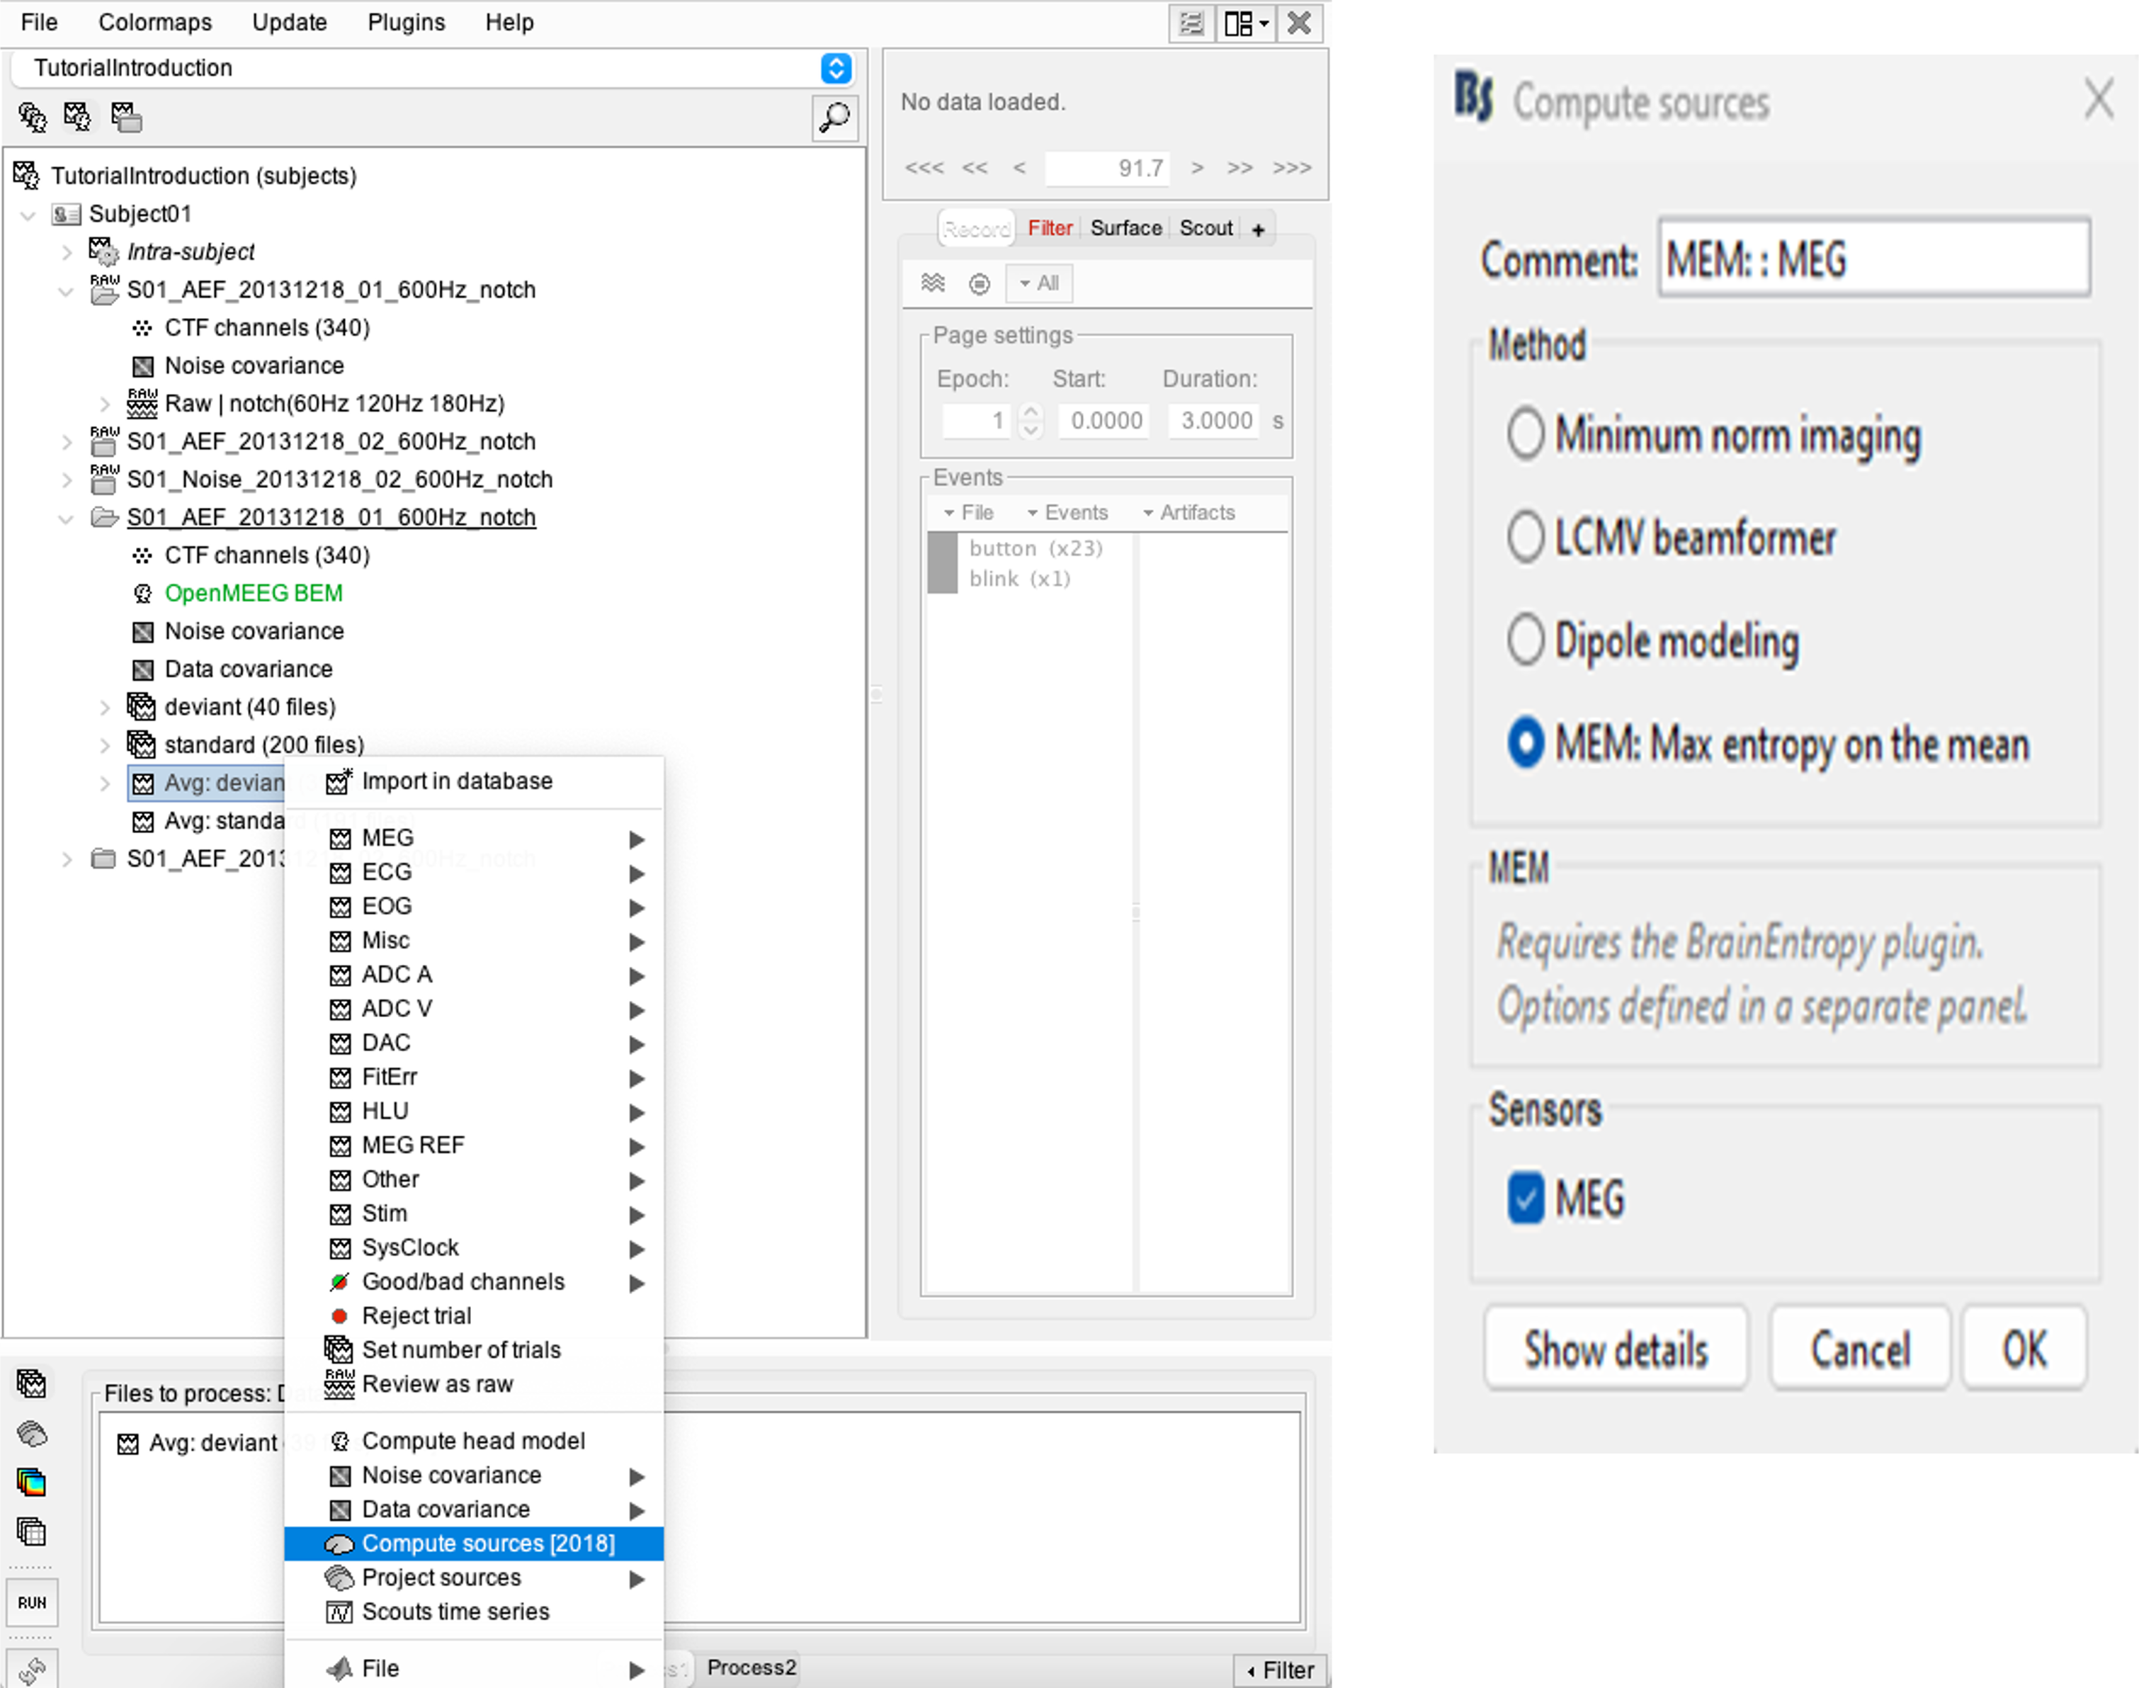Open the window layout options icon
This screenshot has width=2139, height=1688.
click(x=1246, y=23)
